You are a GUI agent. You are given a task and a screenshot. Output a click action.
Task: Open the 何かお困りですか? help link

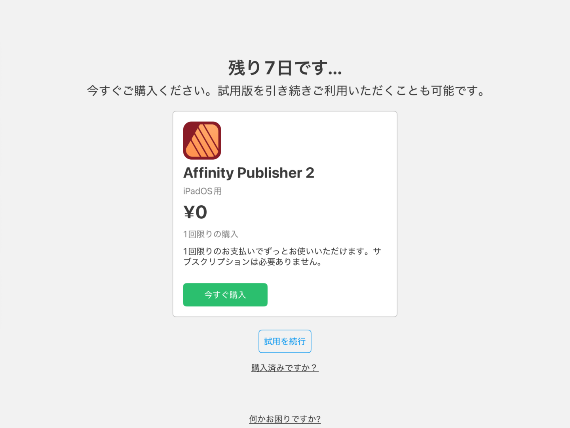285,419
